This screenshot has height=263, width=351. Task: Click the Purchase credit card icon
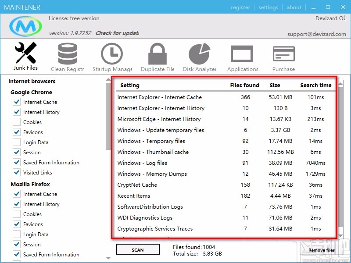[283, 54]
